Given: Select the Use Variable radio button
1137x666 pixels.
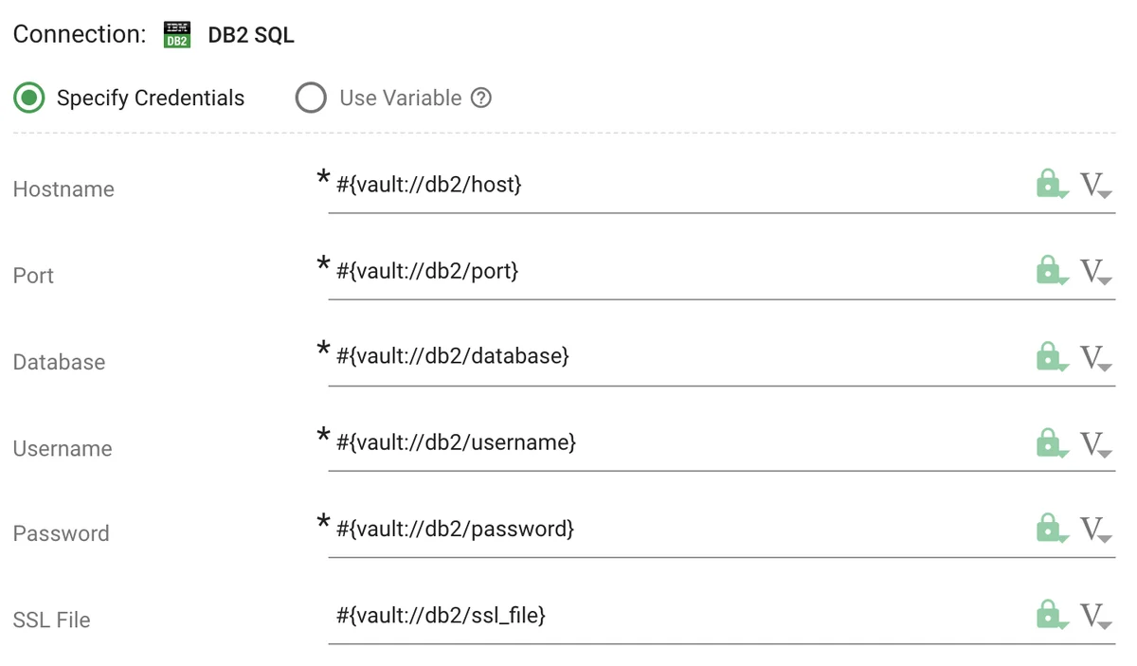Looking at the screenshot, I should click(310, 98).
